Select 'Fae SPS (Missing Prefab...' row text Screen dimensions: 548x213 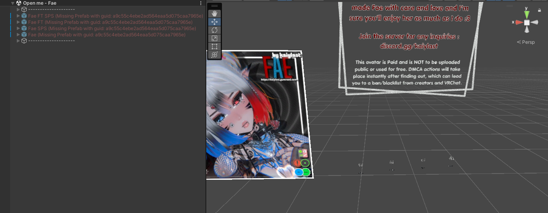click(112, 29)
